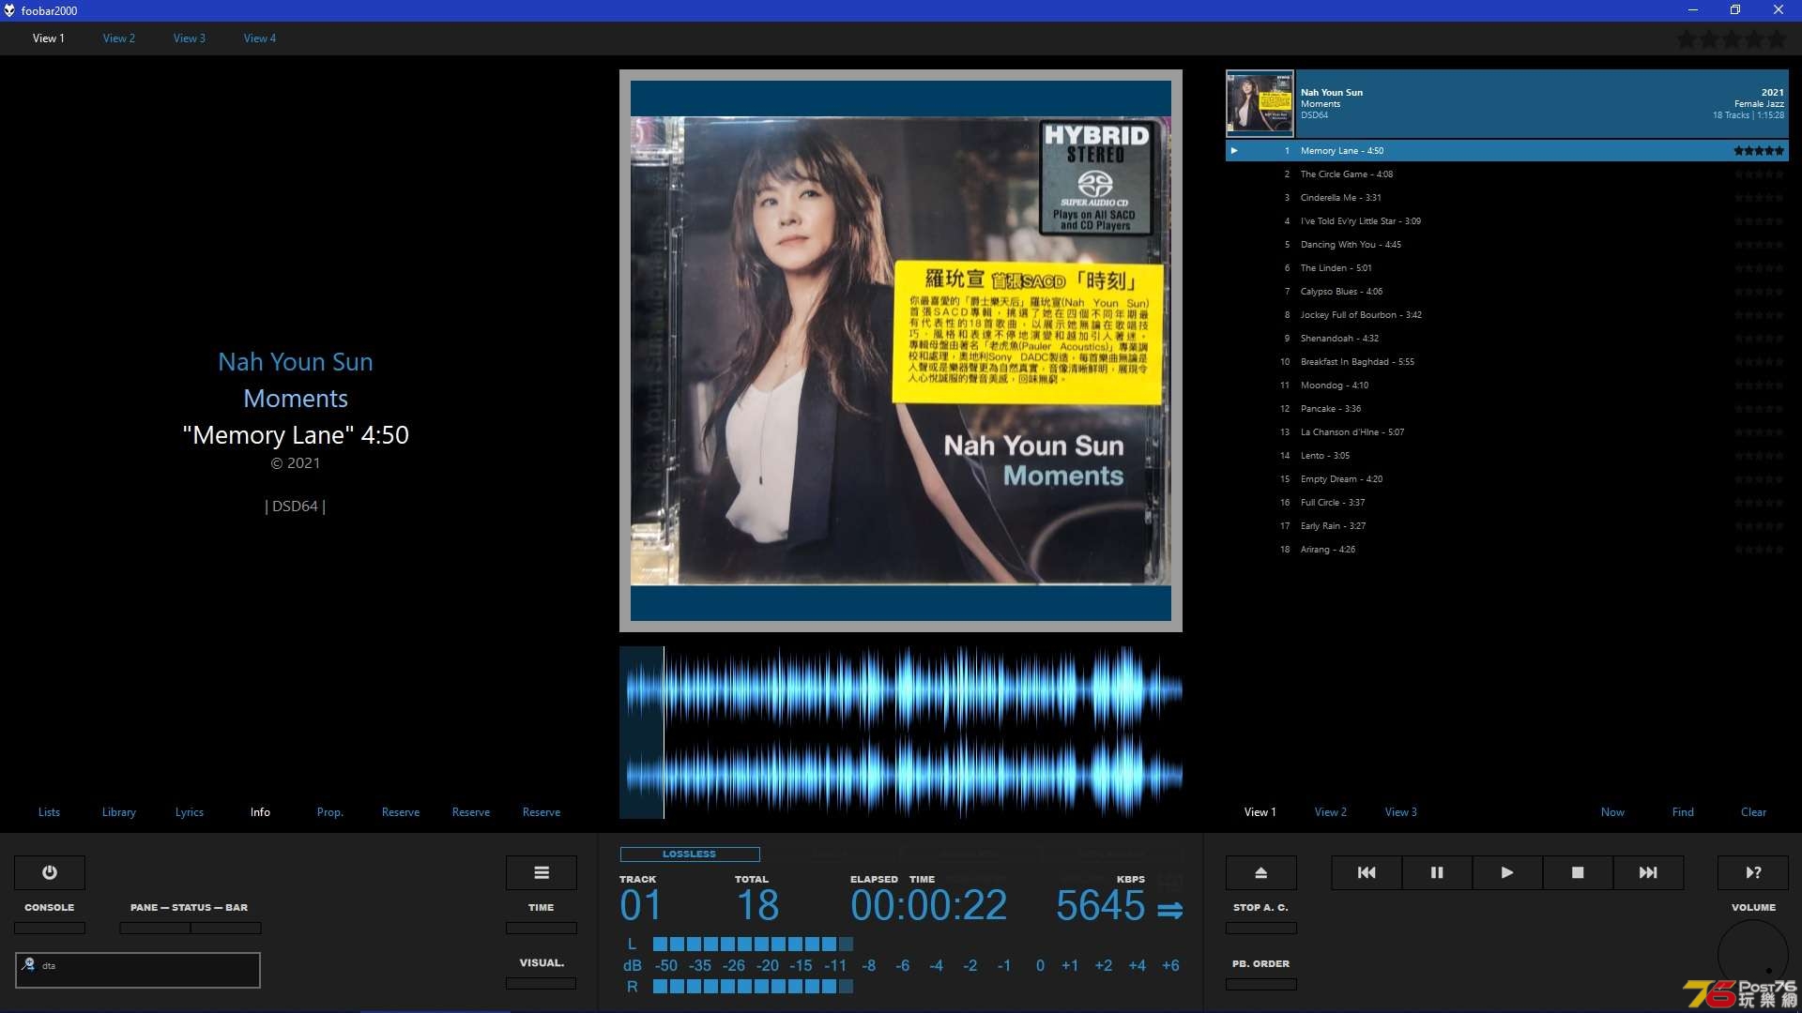The width and height of the screenshot is (1802, 1013).
Task: Click the Now link under playlist
Action: tap(1612, 812)
